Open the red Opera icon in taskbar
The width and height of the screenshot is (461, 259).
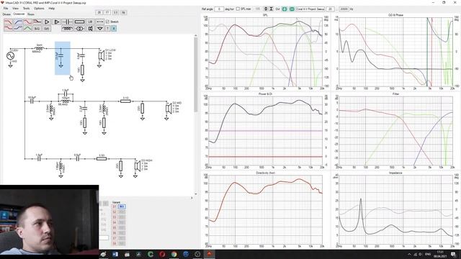[x=162, y=254]
